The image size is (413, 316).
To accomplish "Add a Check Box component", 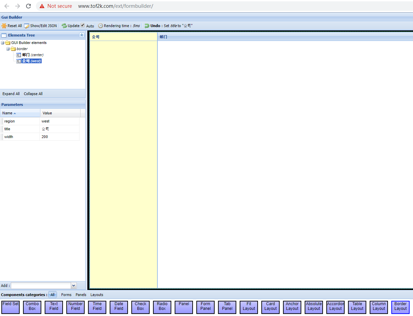I will point(140,307).
